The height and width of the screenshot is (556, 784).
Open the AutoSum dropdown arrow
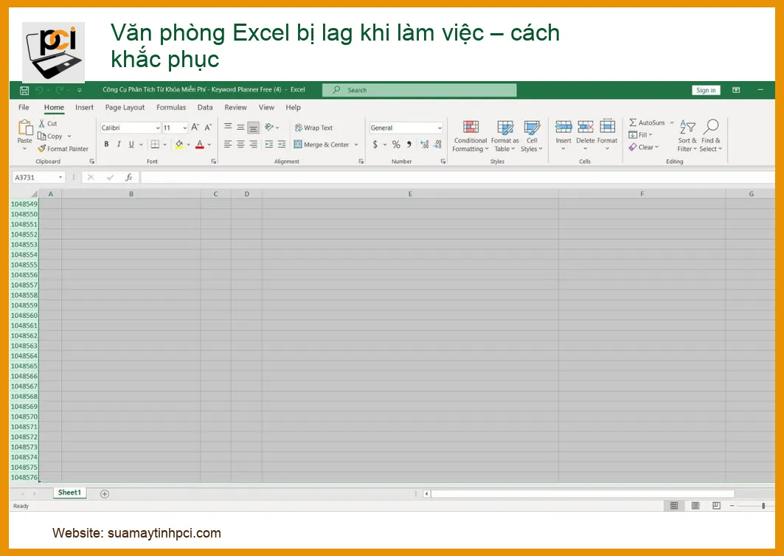click(671, 122)
